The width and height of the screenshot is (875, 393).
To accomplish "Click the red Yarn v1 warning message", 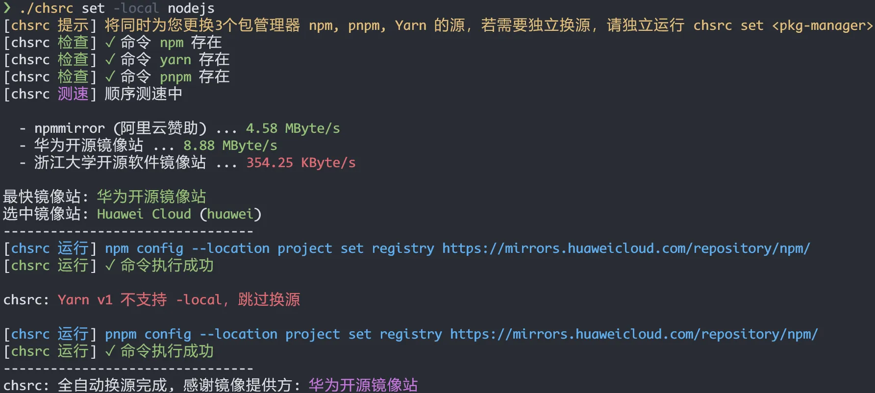I will coord(178,299).
